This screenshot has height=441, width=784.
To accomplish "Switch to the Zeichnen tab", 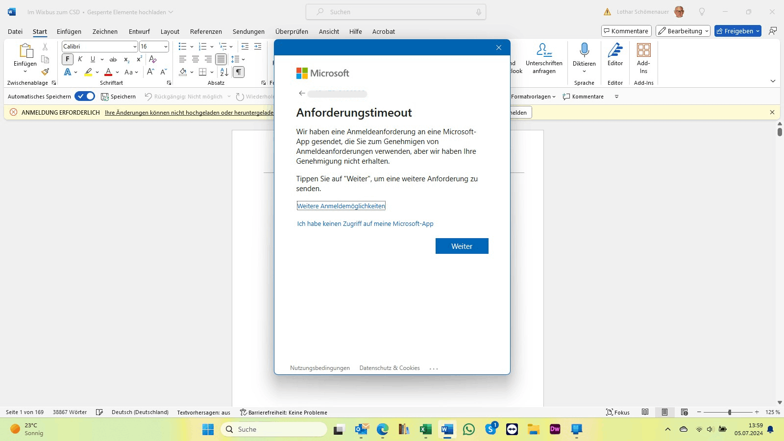I will pyautogui.click(x=105, y=31).
